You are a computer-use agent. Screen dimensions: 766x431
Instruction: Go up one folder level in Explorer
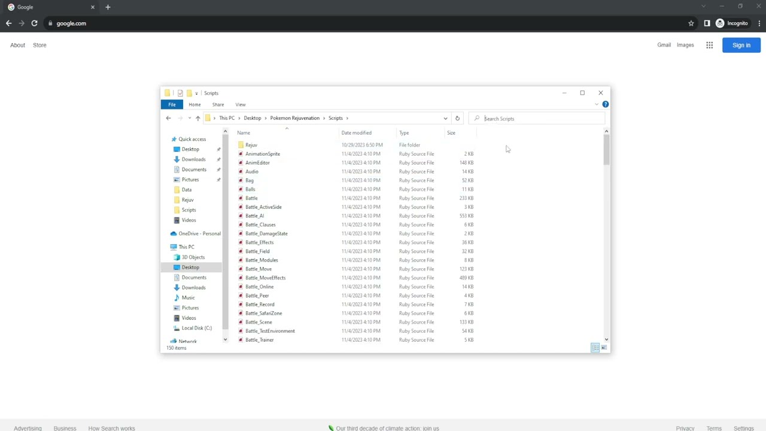click(197, 119)
